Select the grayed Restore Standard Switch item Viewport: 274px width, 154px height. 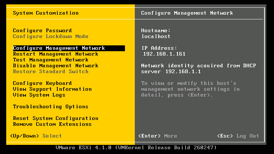click(x=50, y=71)
